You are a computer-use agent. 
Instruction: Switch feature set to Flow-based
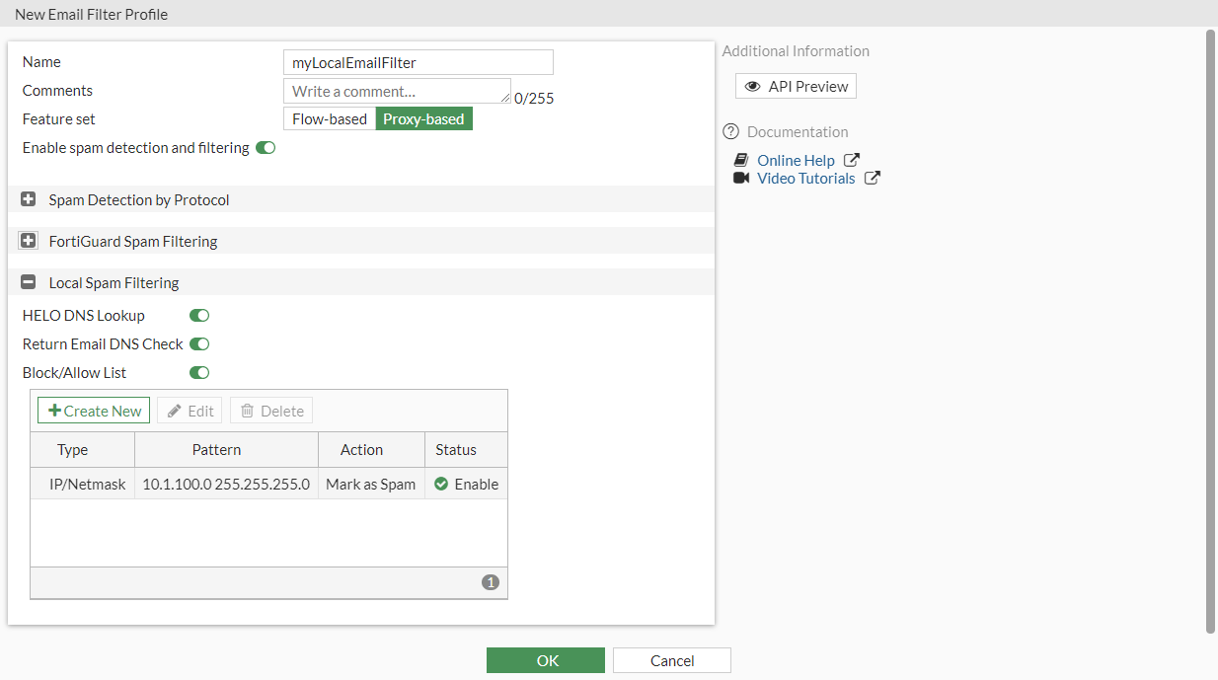[x=329, y=117]
